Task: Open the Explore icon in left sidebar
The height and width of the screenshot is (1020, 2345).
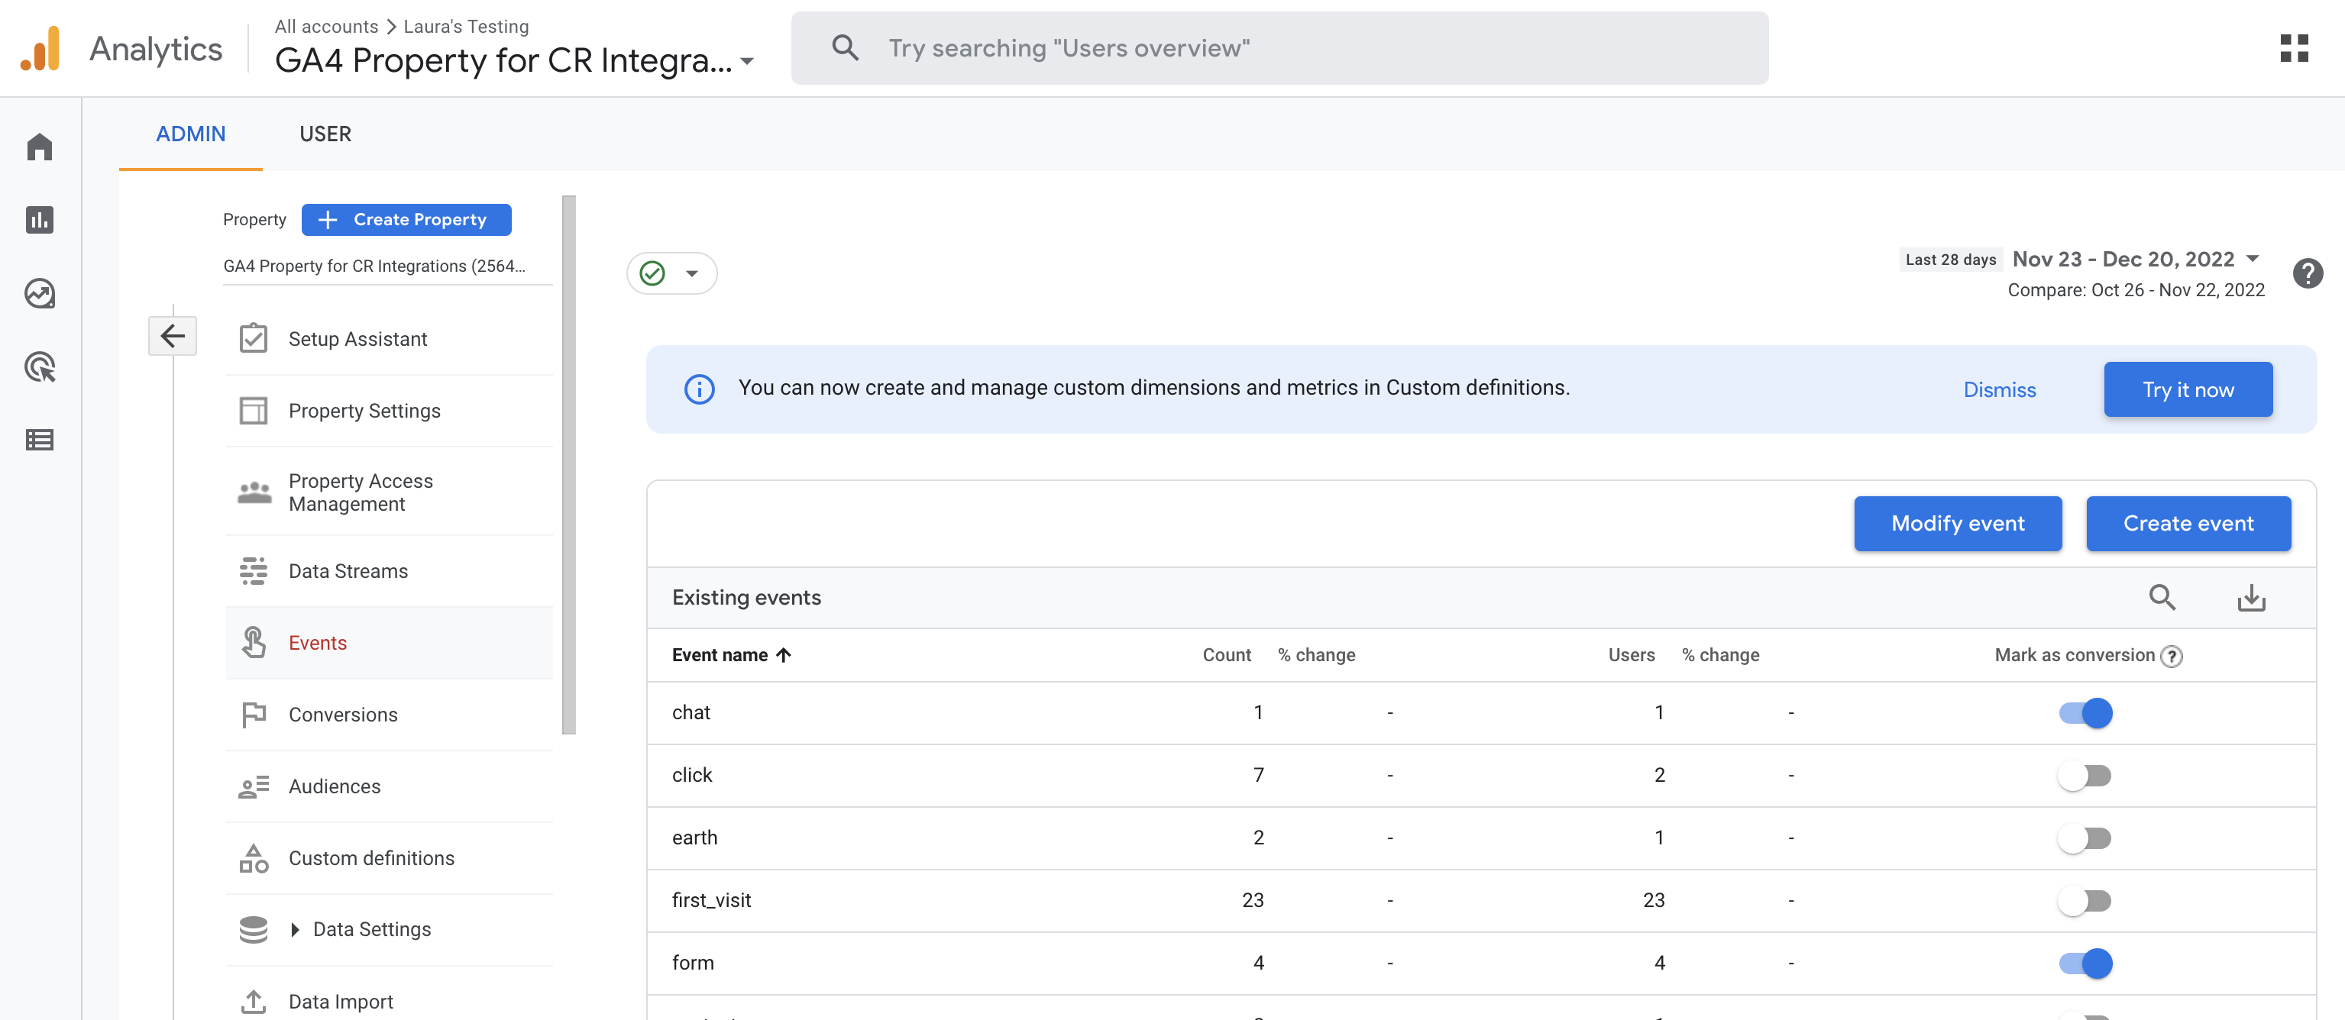Action: coord(39,293)
